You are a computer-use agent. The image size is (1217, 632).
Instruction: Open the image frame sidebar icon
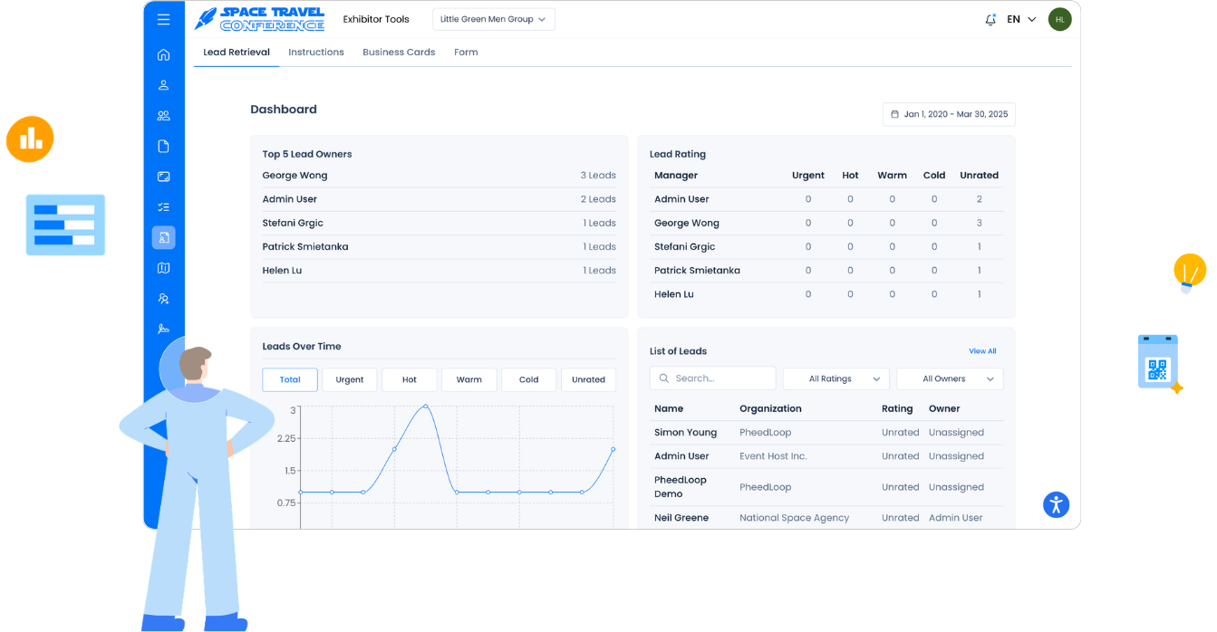(163, 177)
